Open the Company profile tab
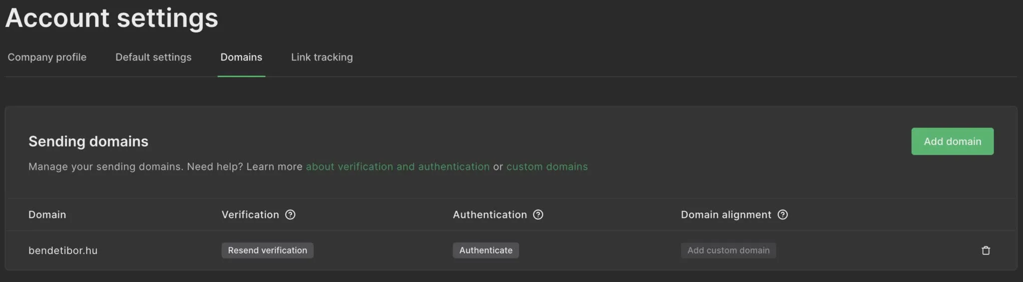The width and height of the screenshot is (1023, 282). coord(47,57)
